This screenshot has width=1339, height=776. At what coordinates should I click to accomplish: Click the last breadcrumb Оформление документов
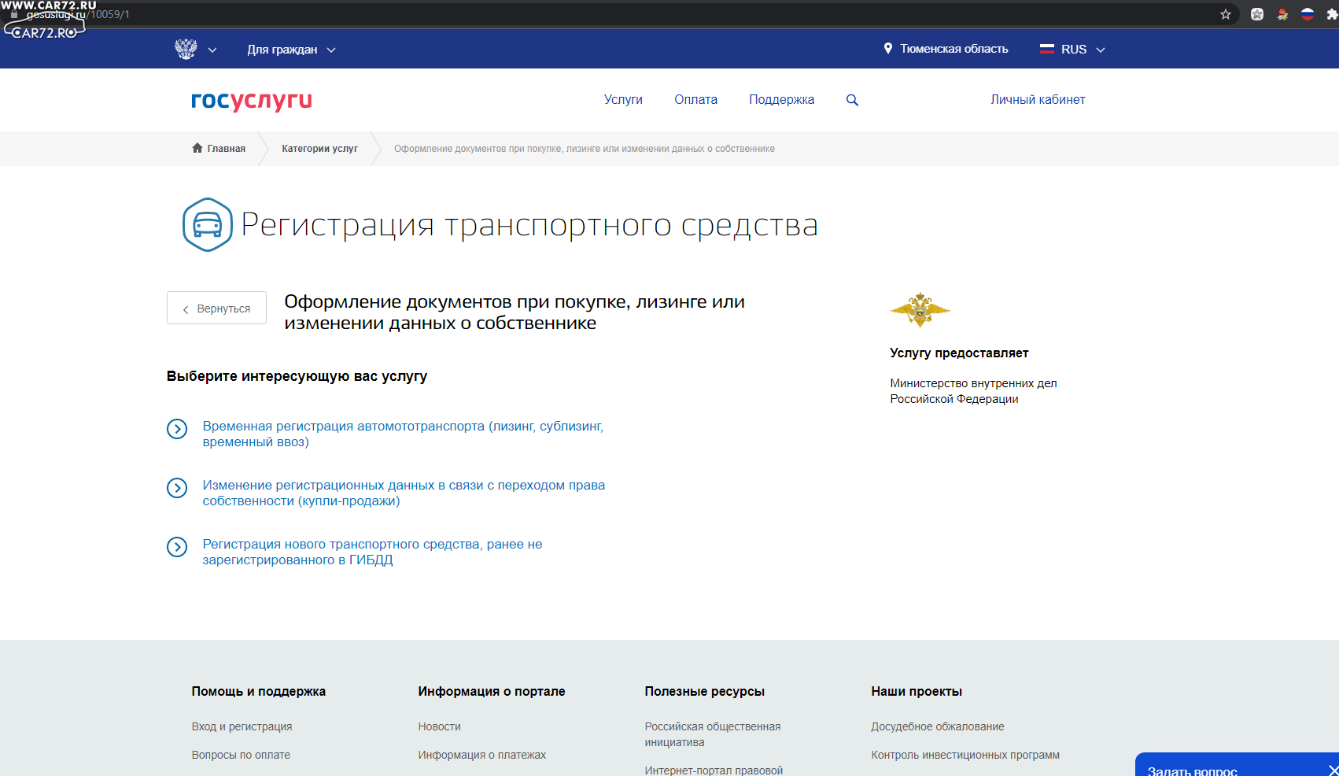[x=584, y=149]
